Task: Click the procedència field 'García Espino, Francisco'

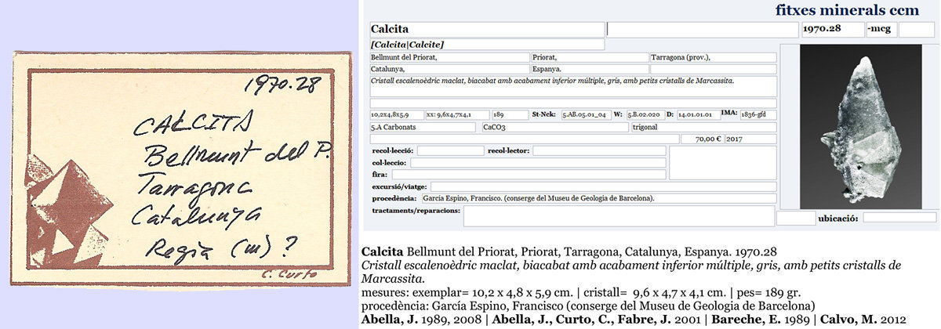Action: [598, 199]
